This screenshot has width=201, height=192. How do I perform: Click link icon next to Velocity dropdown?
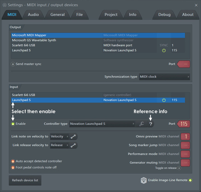73,137
